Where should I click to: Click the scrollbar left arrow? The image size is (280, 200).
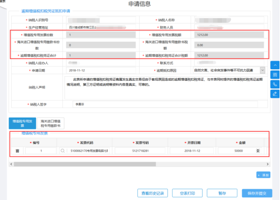coord(11,164)
